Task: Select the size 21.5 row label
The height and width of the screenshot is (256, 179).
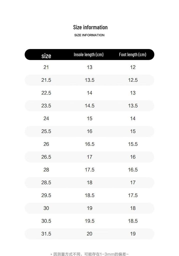Action: click(x=46, y=80)
